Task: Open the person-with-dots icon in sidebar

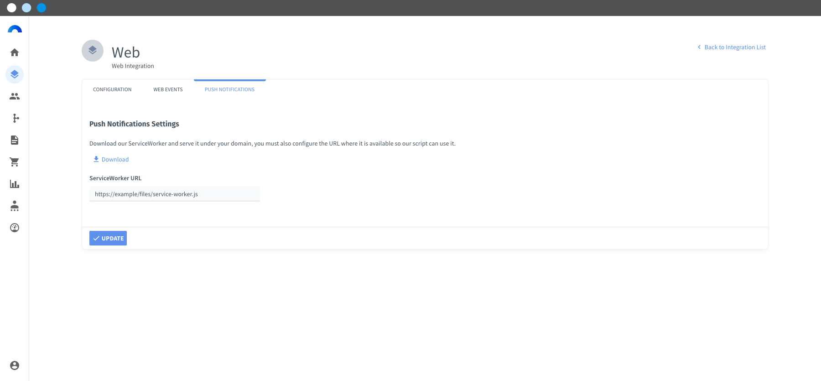Action: pyautogui.click(x=15, y=206)
